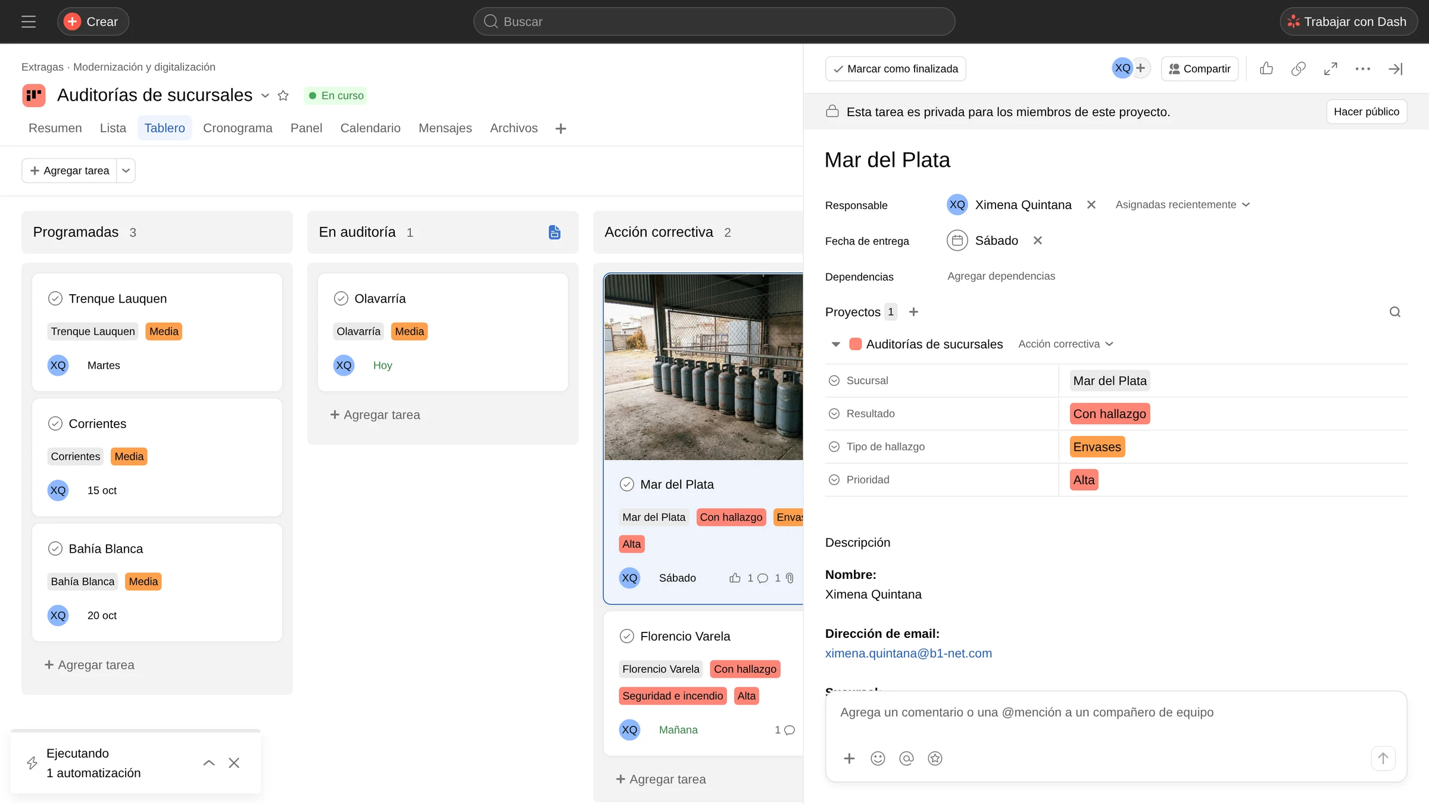The width and height of the screenshot is (1429, 804).
Task: Click Hacer público button
Action: tap(1366, 111)
